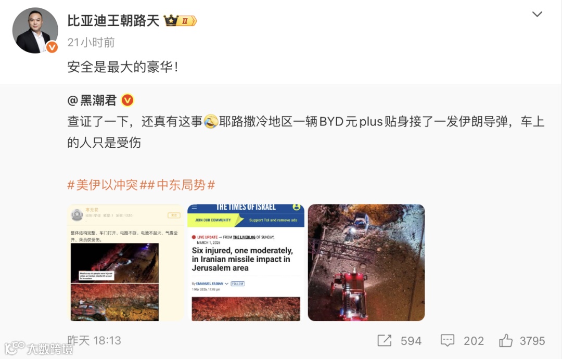Open the quoted author @黑潮君

coord(92,100)
